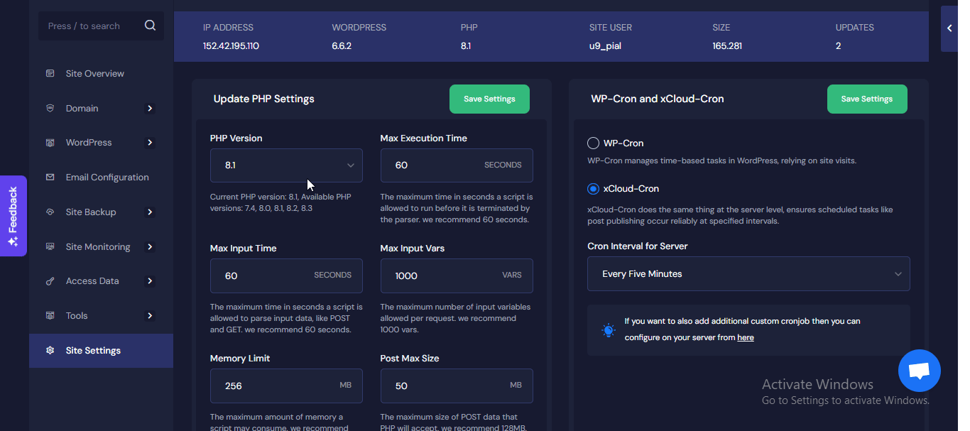Viewport: 970px width, 431px height.
Task: Click the Max Input Vars field
Action: point(457,275)
